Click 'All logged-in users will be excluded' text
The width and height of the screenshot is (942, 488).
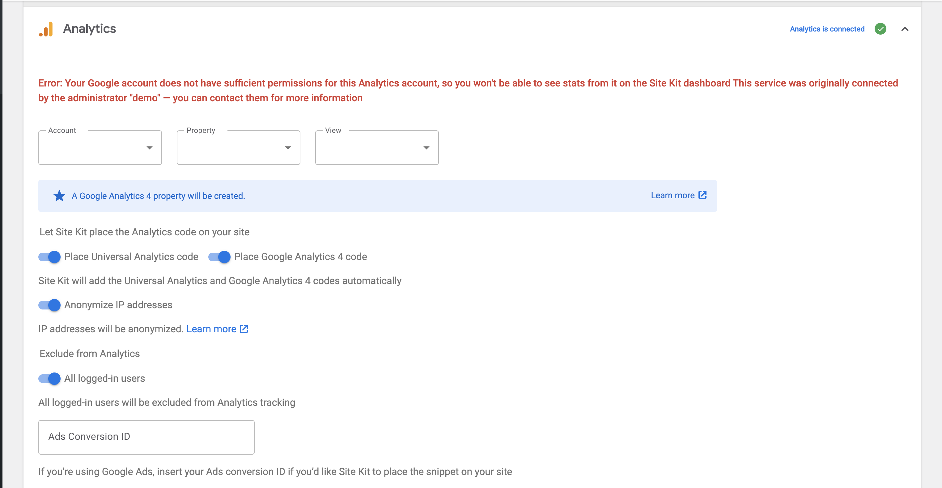coord(167,402)
